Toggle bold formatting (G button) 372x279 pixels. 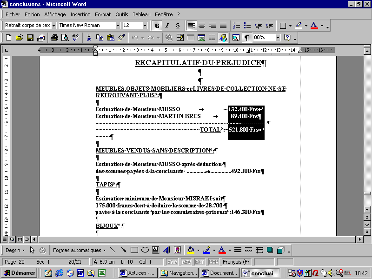[157, 25]
